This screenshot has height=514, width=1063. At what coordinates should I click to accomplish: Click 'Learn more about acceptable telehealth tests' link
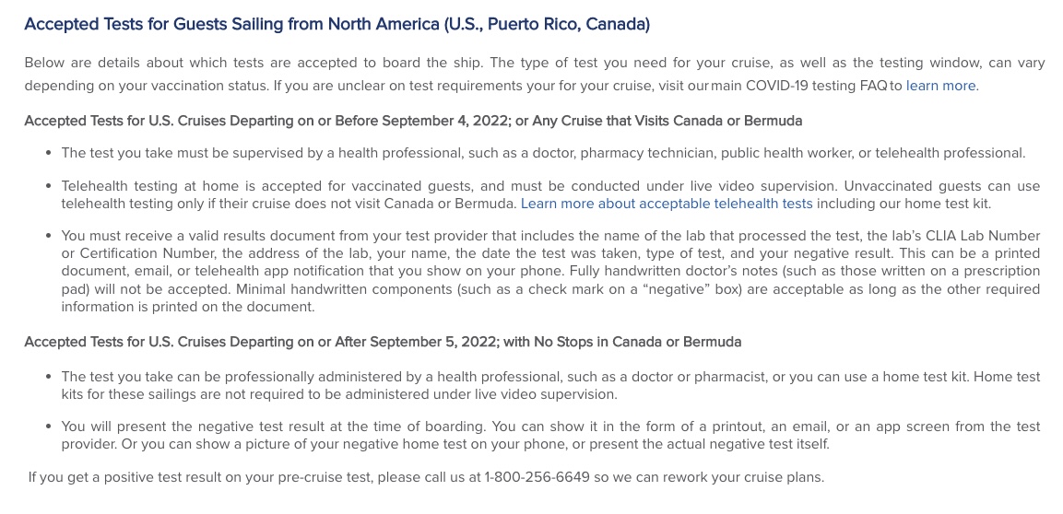tap(667, 204)
